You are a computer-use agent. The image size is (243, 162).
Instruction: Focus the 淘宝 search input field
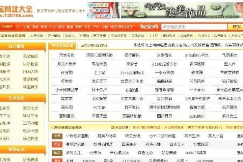pyautogui.click(x=194, y=27)
